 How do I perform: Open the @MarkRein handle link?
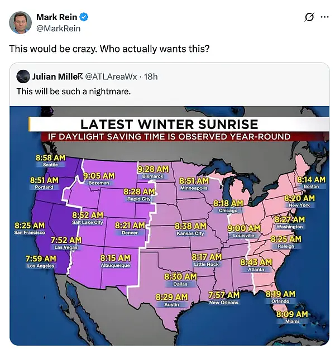58,28
